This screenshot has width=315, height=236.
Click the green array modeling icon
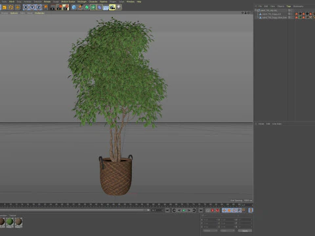pos(93,7)
